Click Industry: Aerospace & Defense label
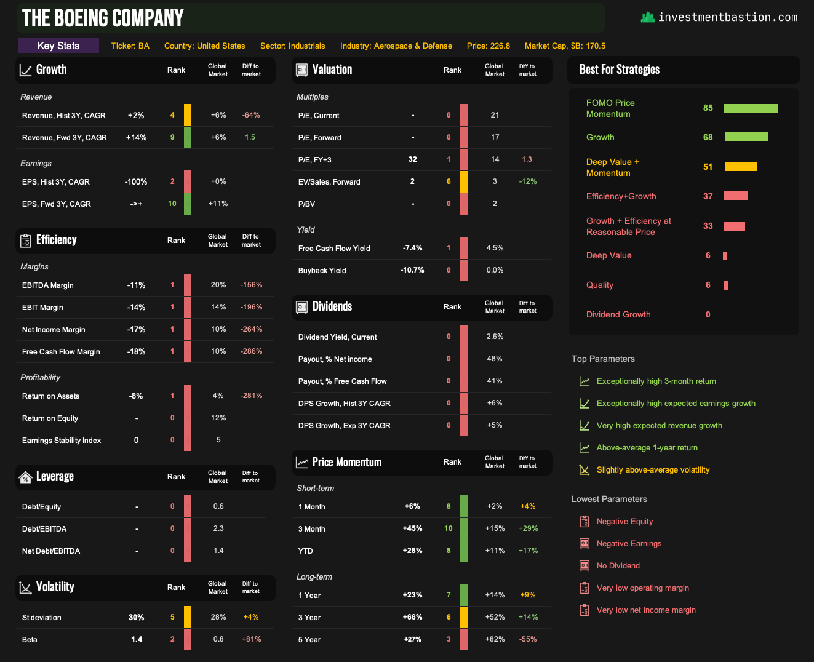 coord(396,46)
